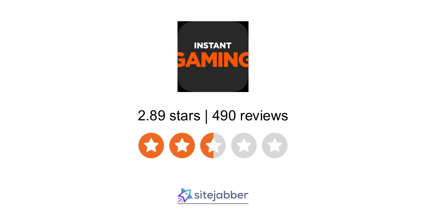Click the underline beneath sitejabber logo
Screen dimensions: 426x223
click(x=213, y=204)
